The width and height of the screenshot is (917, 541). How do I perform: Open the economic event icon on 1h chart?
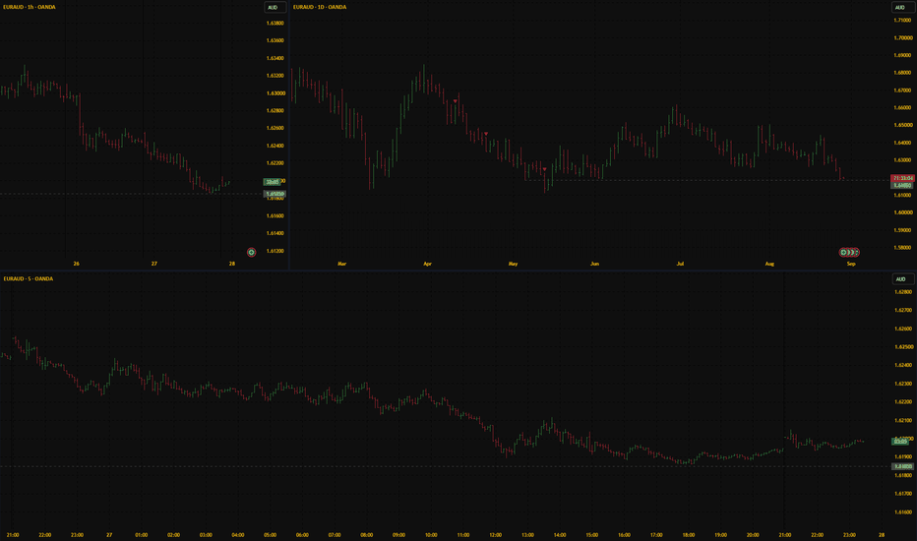(252, 252)
